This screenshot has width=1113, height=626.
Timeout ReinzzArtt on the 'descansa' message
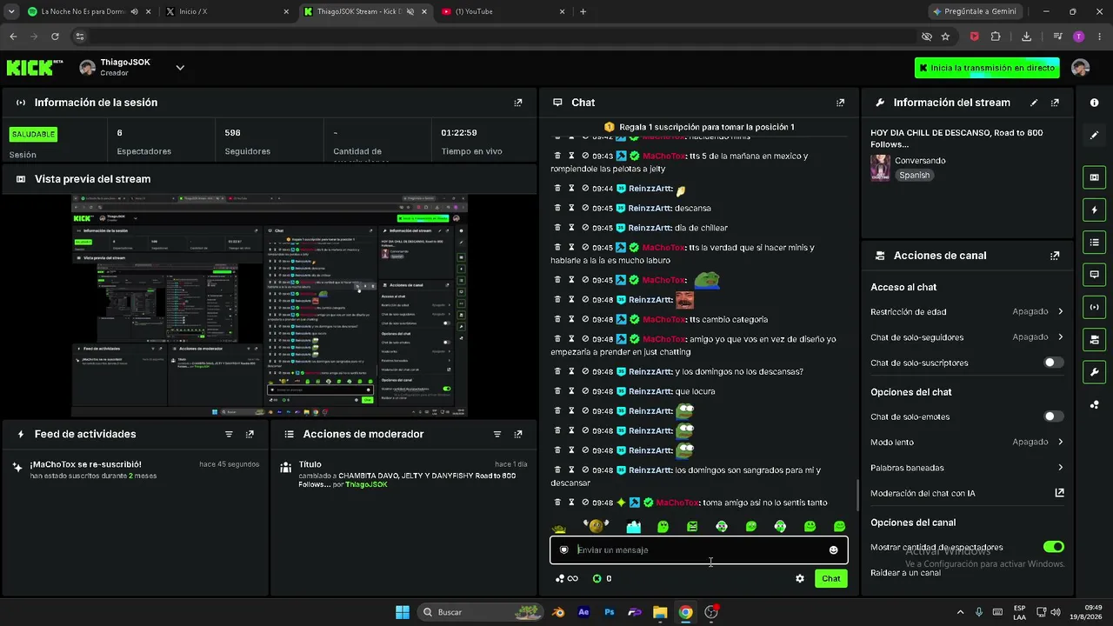571,208
